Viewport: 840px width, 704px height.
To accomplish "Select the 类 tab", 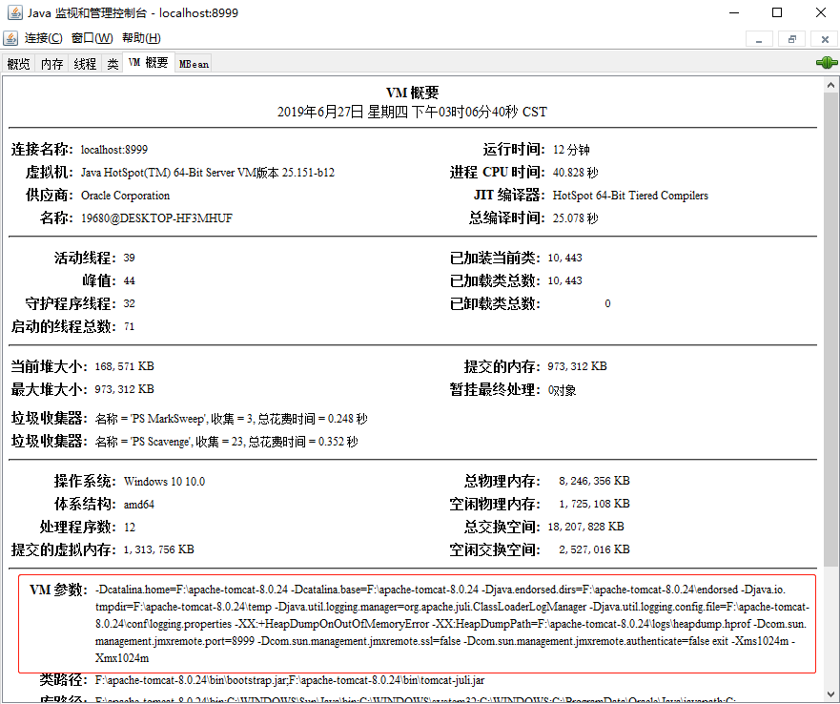I will click(112, 62).
